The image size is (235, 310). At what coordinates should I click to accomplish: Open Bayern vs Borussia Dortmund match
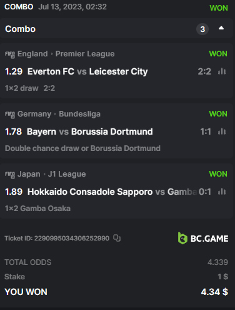point(90,132)
